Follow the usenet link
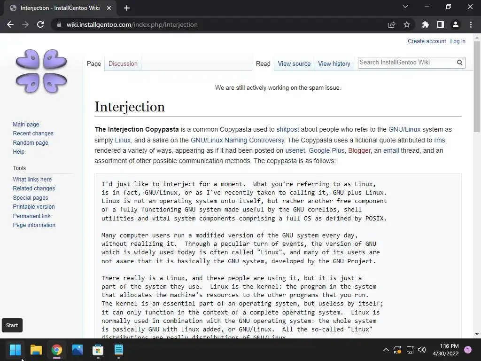Screen dimensions: 481x361 [295, 150]
